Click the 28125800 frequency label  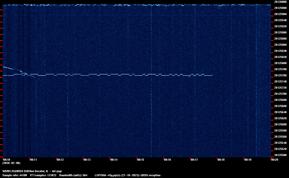click(x=280, y=63)
